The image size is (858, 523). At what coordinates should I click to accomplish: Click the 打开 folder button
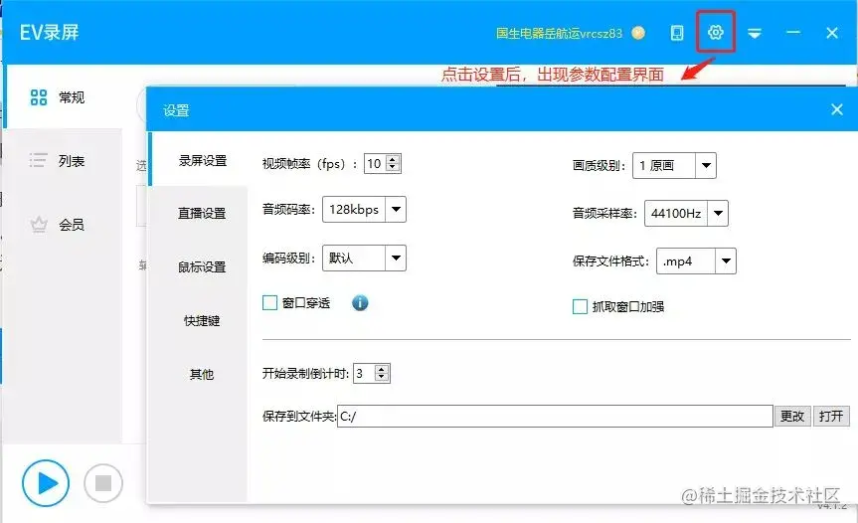point(831,417)
